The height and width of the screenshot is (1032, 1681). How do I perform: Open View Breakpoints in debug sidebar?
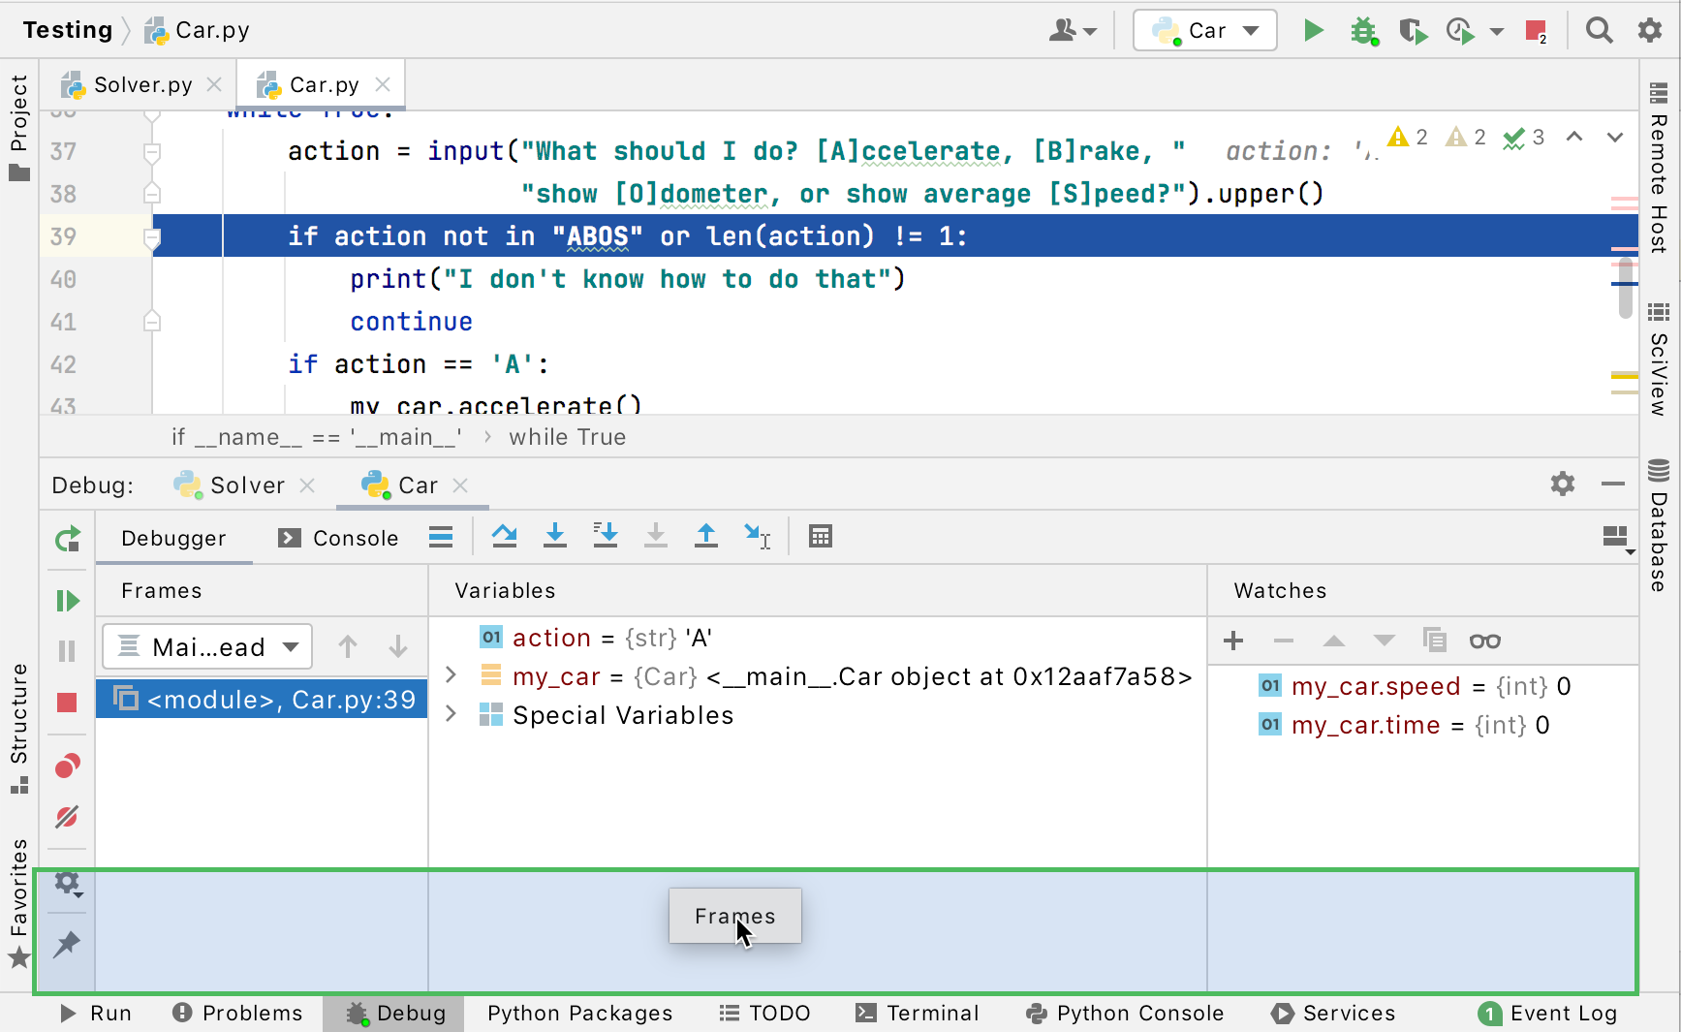[67, 766]
